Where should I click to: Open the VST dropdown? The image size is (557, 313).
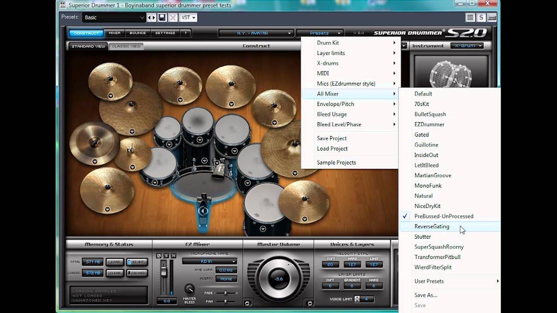click(x=188, y=17)
